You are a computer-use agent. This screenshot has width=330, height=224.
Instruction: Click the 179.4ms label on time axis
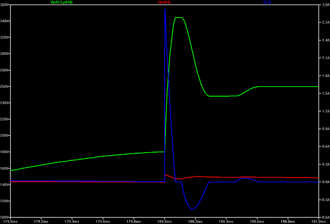72,221
